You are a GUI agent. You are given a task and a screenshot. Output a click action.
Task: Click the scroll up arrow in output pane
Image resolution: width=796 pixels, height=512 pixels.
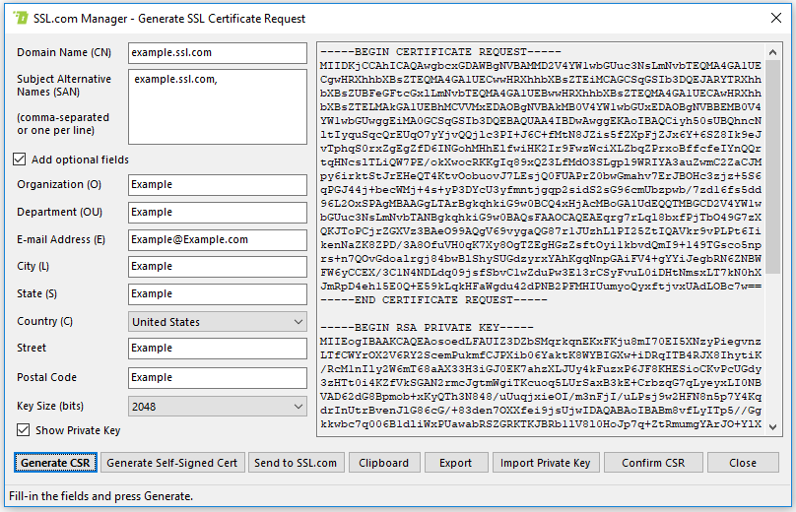pos(773,51)
